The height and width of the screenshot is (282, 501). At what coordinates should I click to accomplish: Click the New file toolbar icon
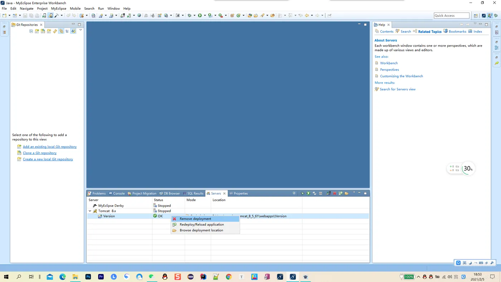click(4, 15)
